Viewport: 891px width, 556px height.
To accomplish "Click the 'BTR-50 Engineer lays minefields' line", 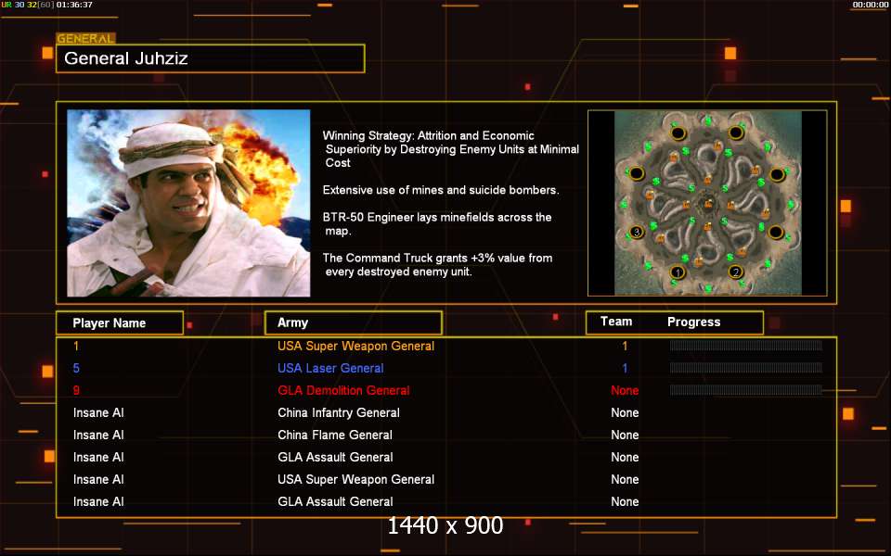I will pyautogui.click(x=437, y=217).
